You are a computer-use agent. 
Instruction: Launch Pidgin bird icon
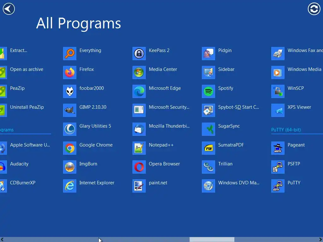(x=208, y=54)
